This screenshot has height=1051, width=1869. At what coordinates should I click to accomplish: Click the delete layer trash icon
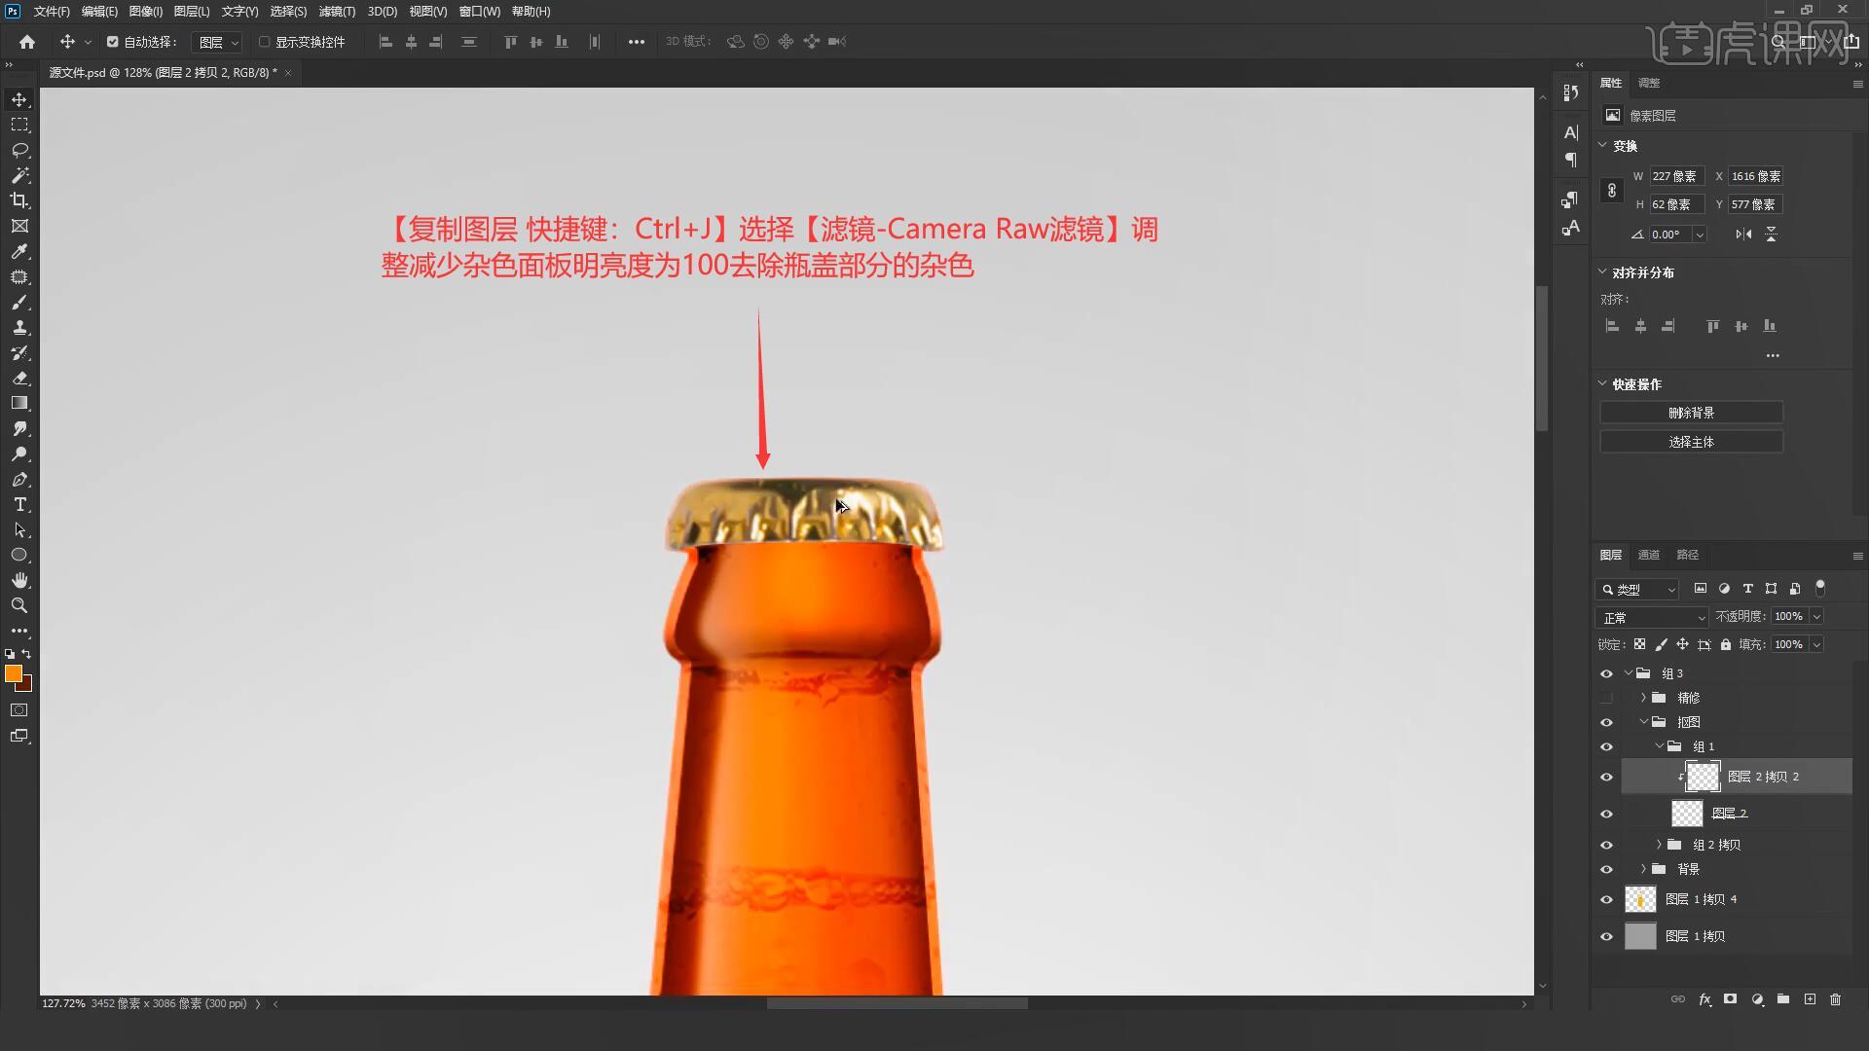[1835, 999]
